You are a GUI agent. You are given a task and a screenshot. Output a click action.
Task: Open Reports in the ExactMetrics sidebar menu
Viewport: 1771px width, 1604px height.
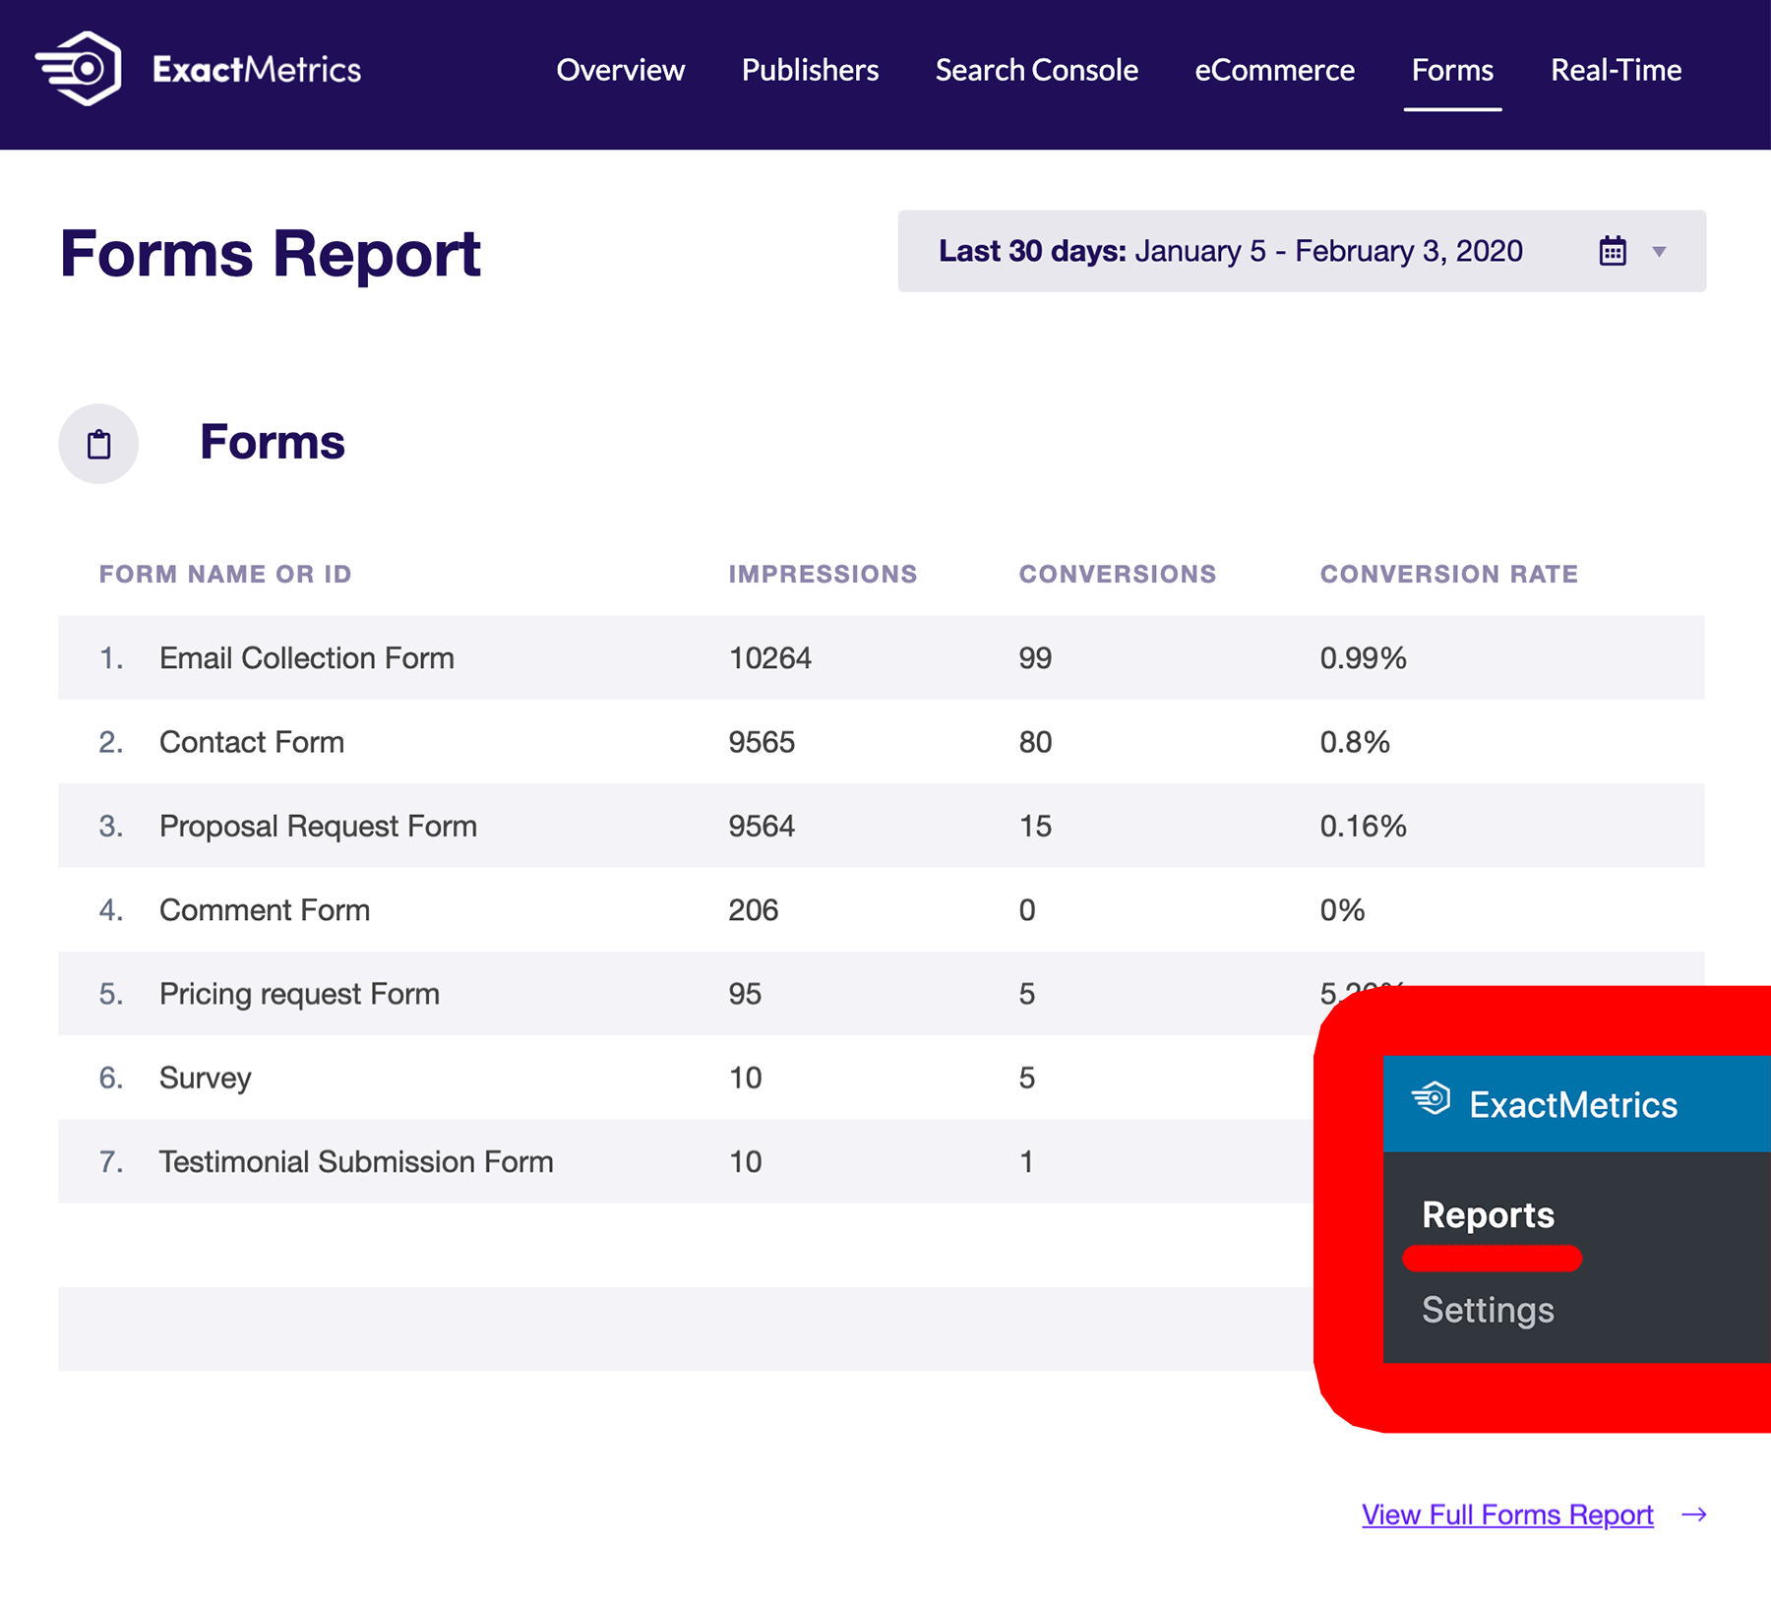click(1488, 1215)
